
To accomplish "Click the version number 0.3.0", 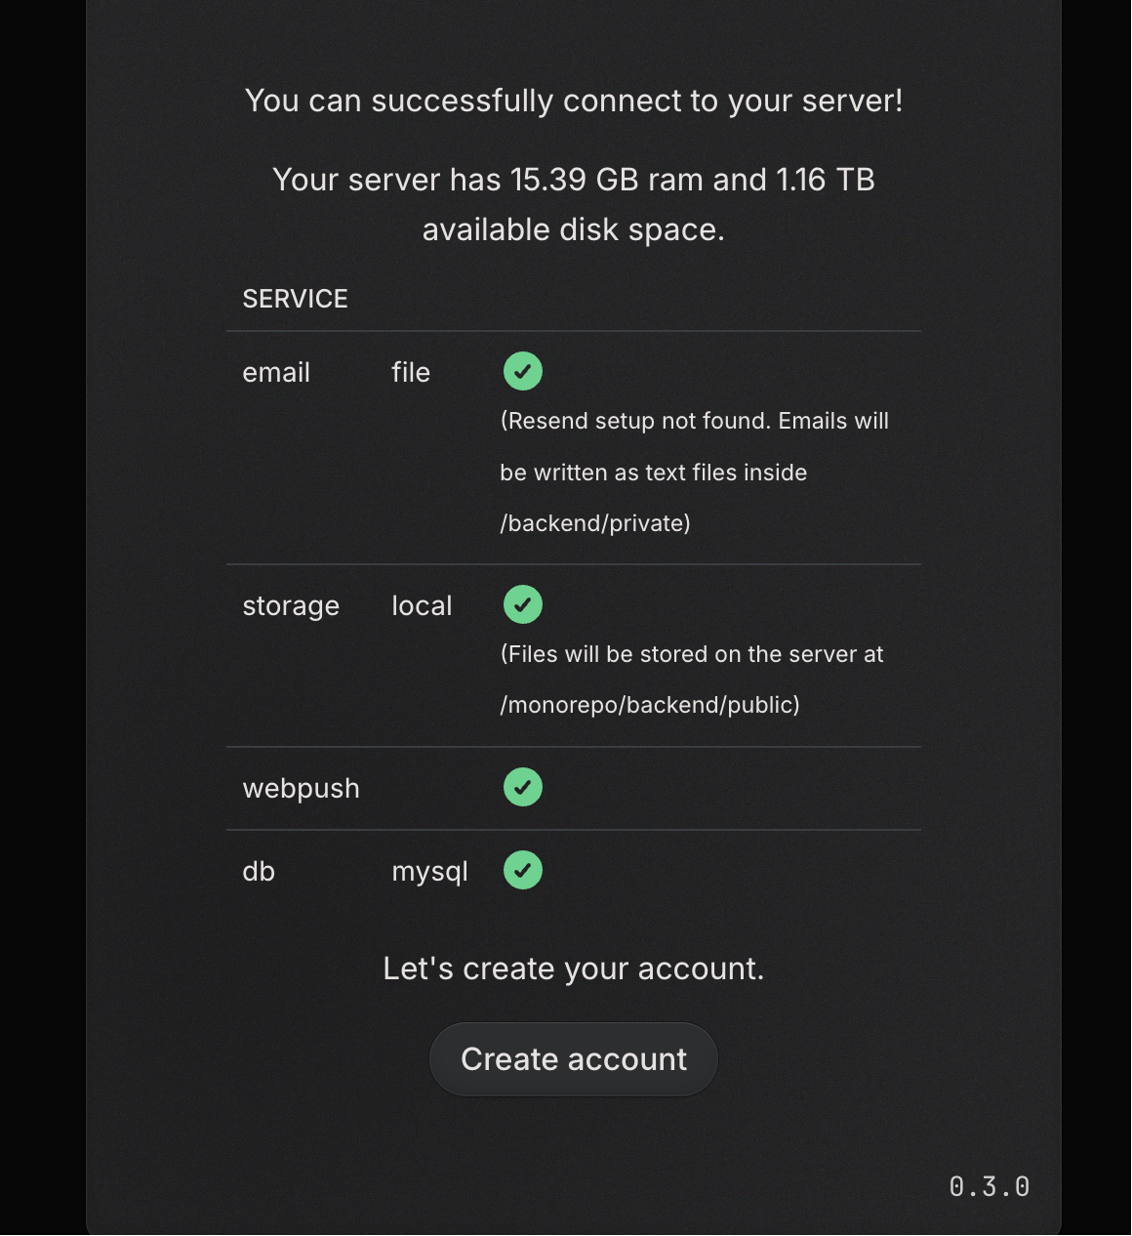I will pos(990,1186).
